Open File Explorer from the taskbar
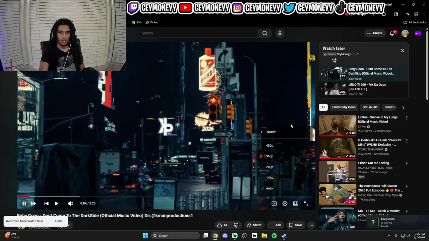 tap(264, 236)
